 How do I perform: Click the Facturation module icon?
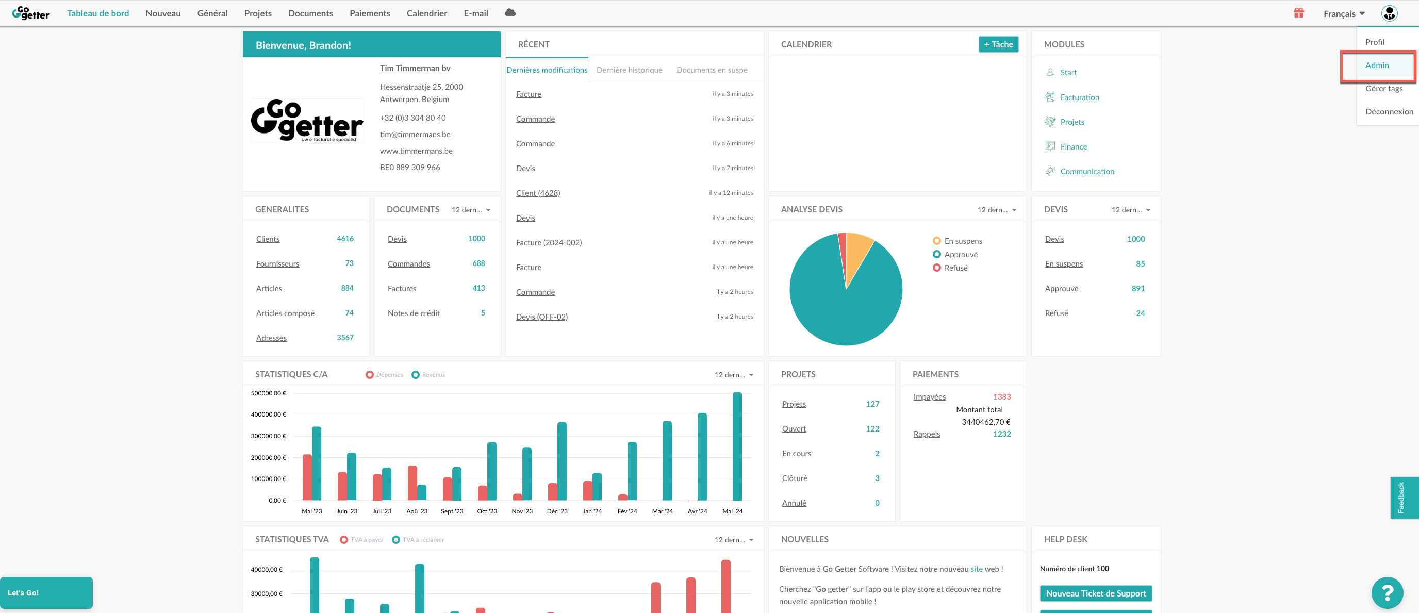[1050, 97]
